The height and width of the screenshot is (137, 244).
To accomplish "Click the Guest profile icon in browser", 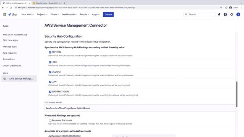I will [x=230, y=8].
